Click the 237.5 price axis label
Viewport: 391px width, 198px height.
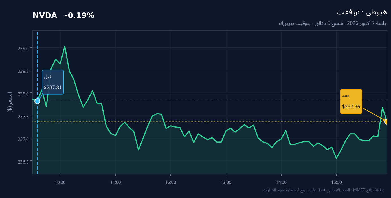[23, 116]
